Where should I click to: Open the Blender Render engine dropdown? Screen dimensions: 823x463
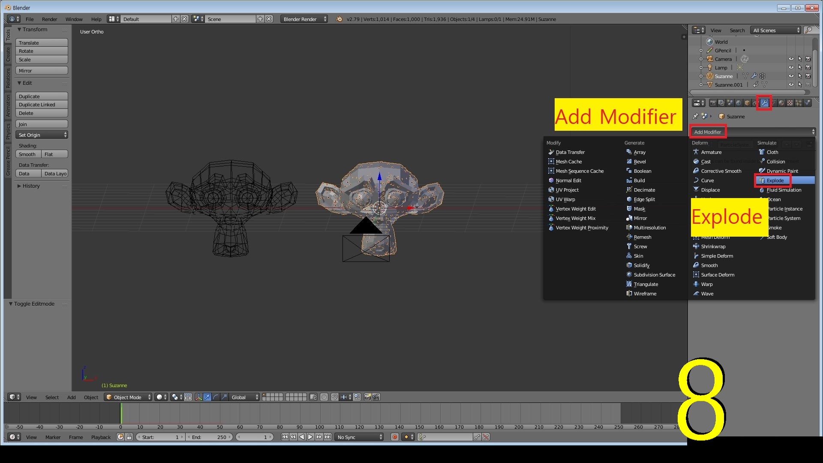304,19
